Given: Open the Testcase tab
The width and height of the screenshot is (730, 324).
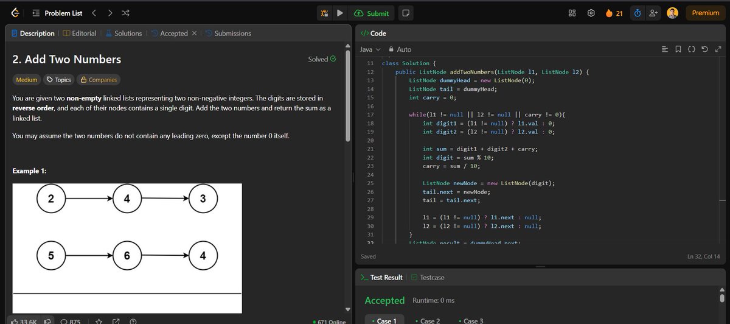Looking at the screenshot, I should (x=428, y=277).
